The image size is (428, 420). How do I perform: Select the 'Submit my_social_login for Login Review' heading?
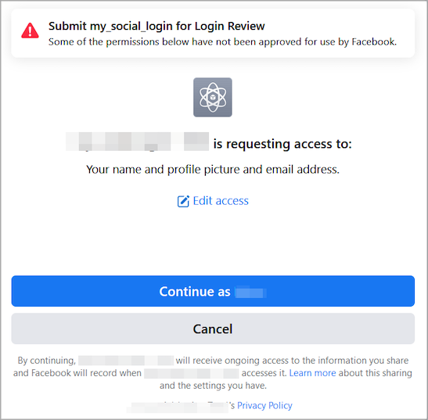click(156, 26)
